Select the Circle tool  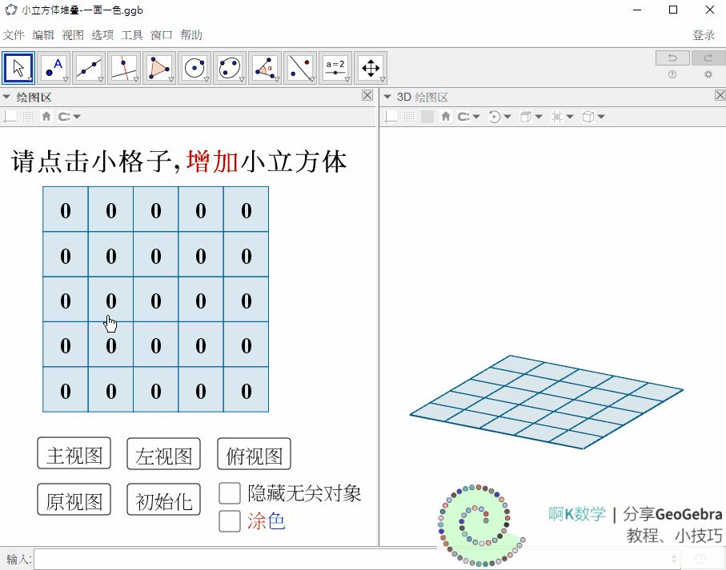(195, 68)
